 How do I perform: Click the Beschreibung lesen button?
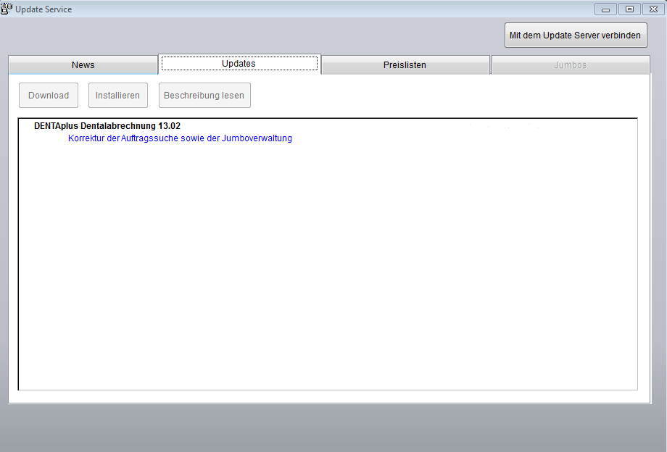(x=204, y=95)
